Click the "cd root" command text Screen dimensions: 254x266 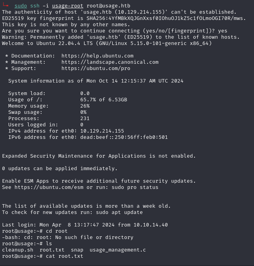point(57,231)
